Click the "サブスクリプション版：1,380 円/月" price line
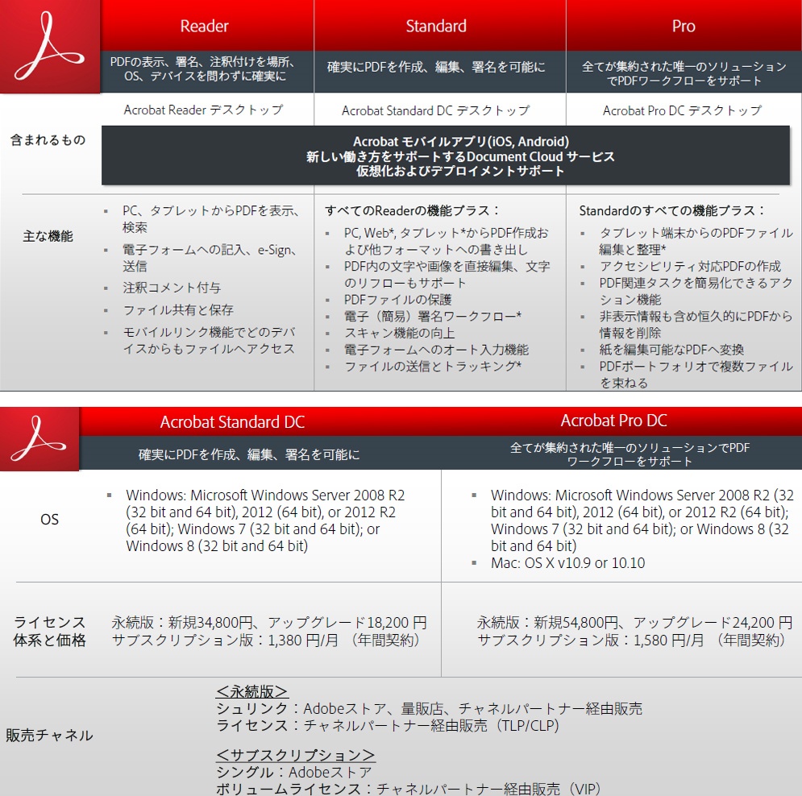 pos(265,640)
